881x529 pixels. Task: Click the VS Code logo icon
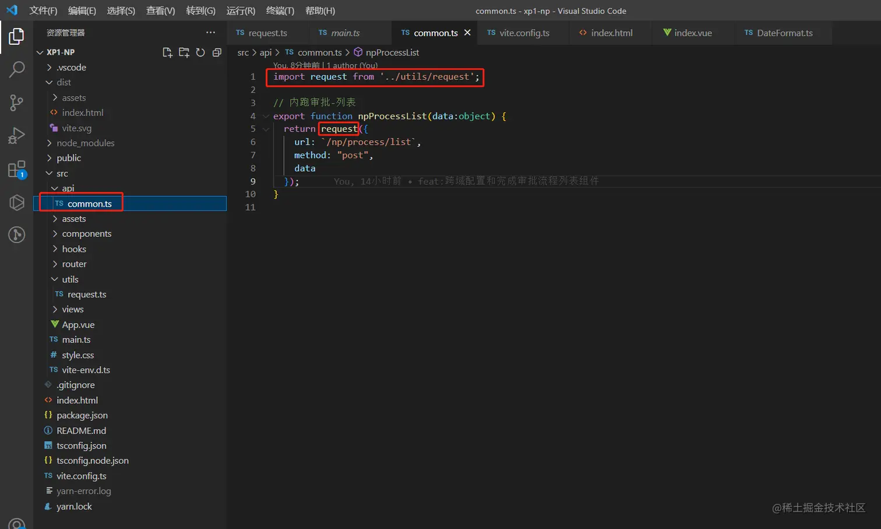(12, 10)
